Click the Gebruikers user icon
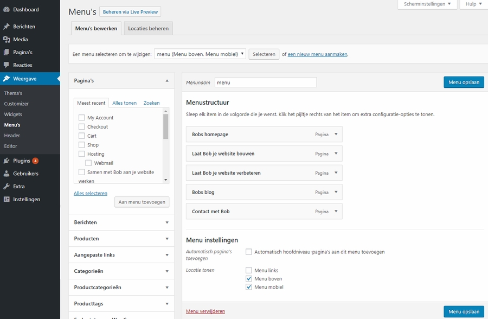 coord(7,174)
